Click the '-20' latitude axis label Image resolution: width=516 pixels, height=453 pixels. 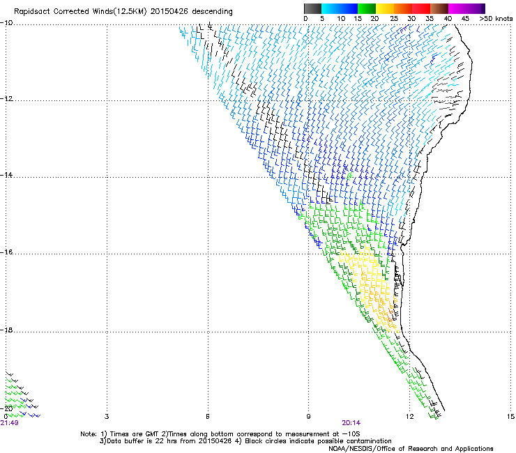point(7,408)
